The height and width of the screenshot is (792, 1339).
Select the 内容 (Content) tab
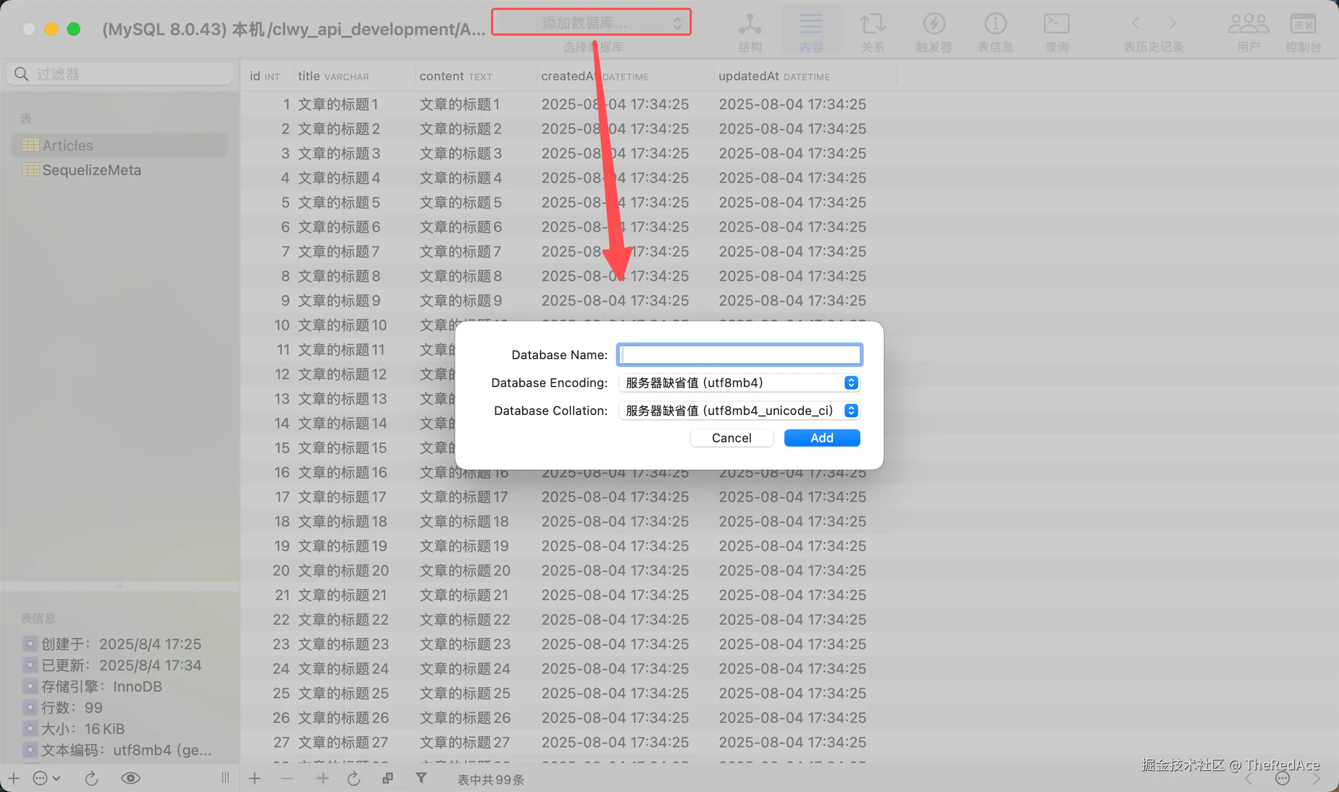[x=811, y=31]
